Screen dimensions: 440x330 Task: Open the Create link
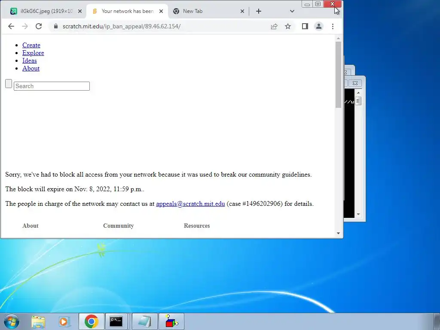coord(31,45)
